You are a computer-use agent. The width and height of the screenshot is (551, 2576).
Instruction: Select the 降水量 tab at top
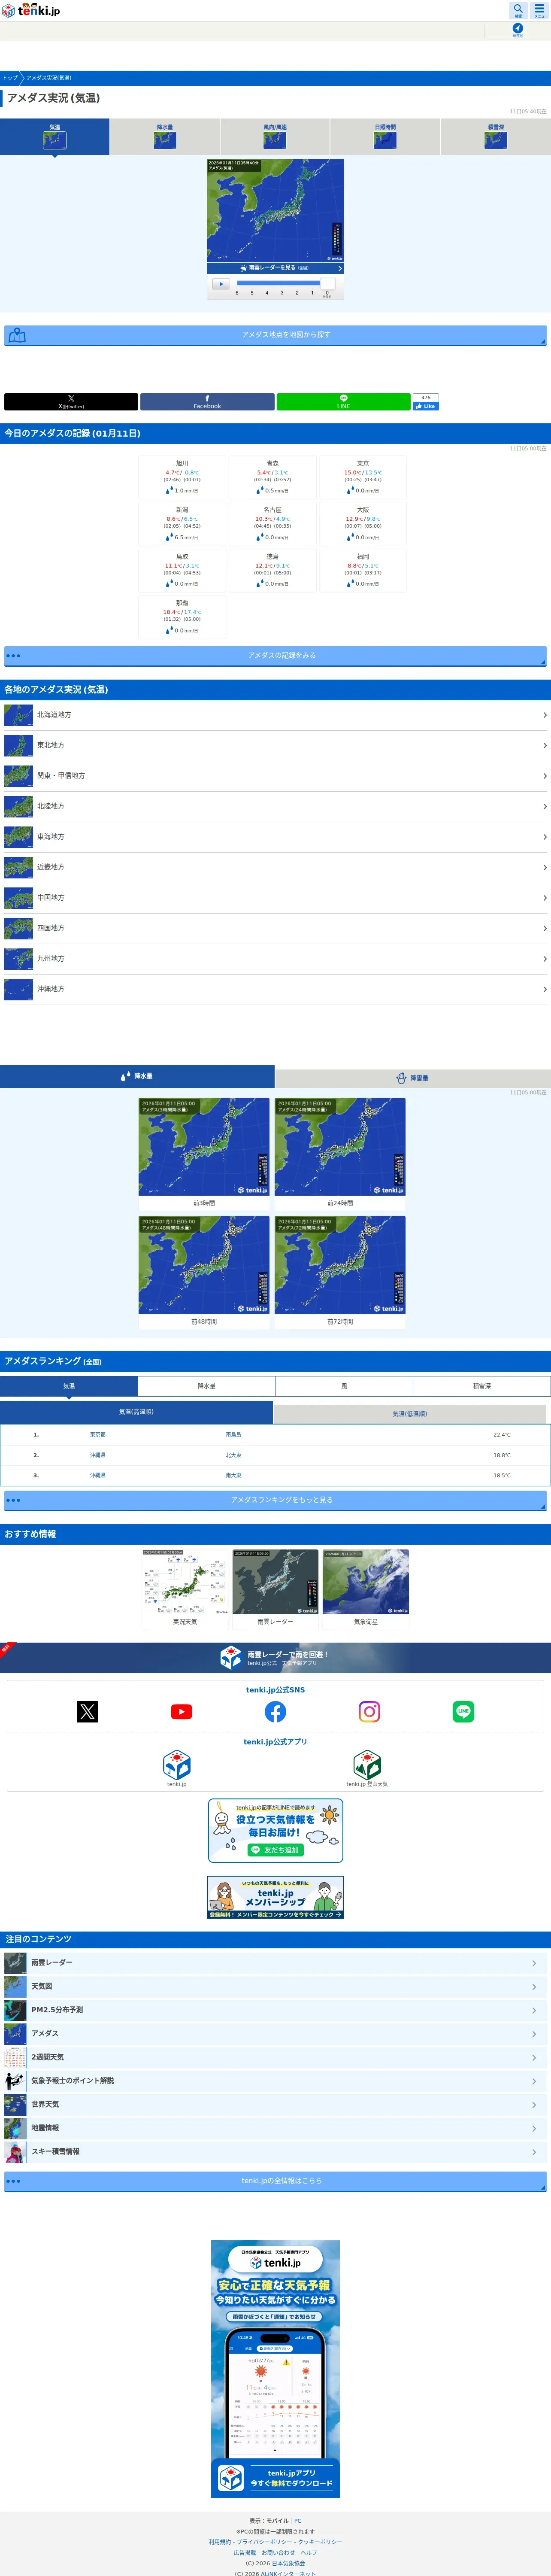coord(165,136)
